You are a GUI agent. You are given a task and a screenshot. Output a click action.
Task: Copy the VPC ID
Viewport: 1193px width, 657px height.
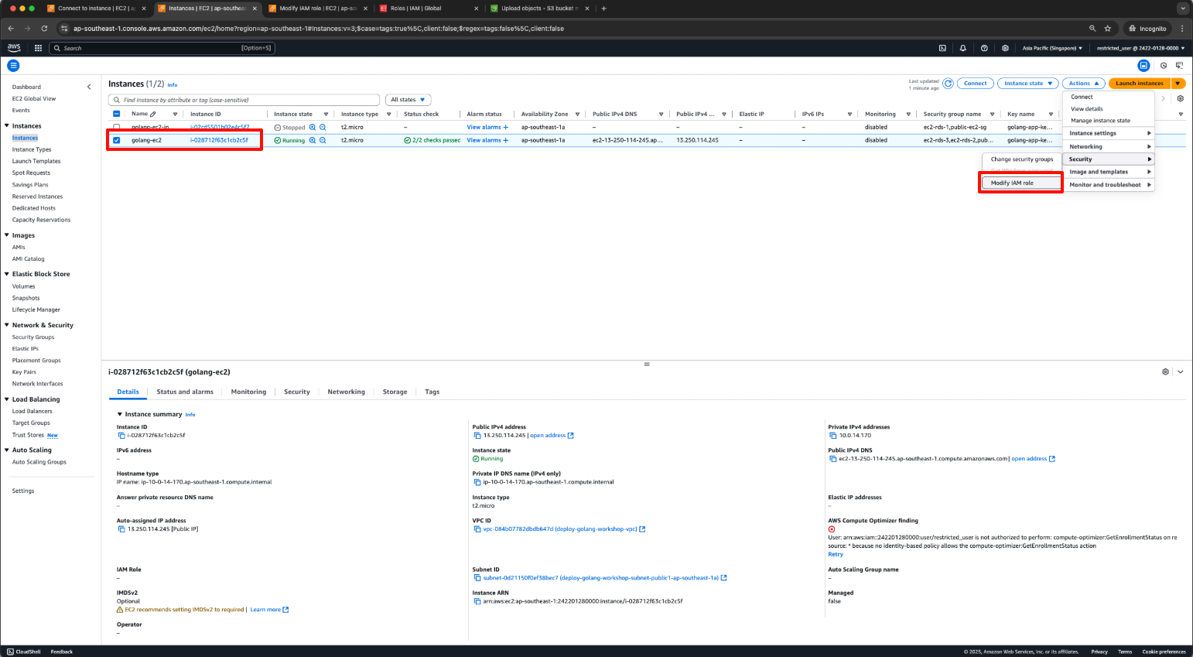pos(477,529)
